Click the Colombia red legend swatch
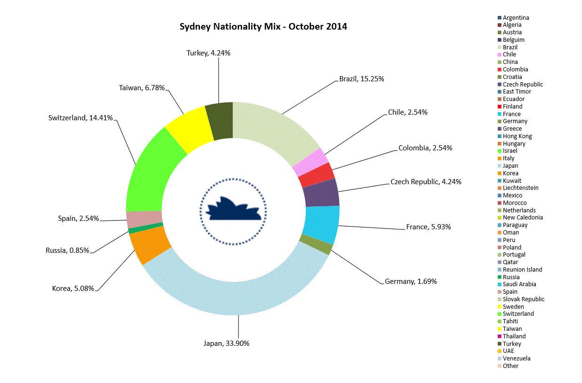 [499, 70]
